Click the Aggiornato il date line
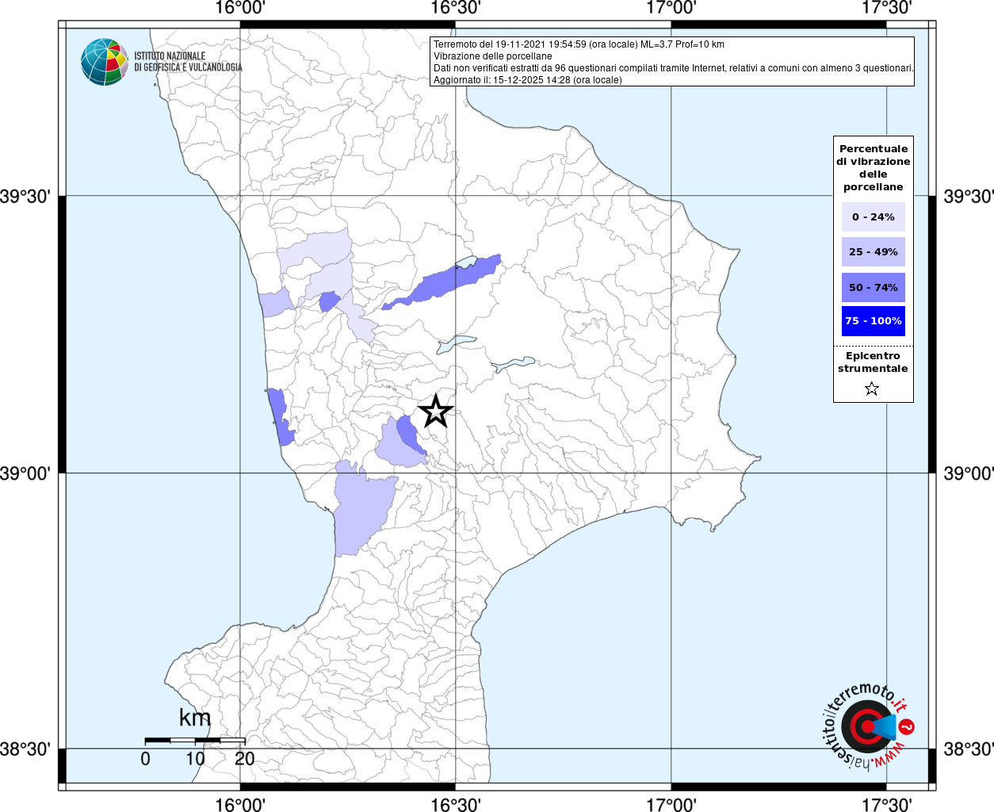The height and width of the screenshot is (812, 994). pos(527,80)
